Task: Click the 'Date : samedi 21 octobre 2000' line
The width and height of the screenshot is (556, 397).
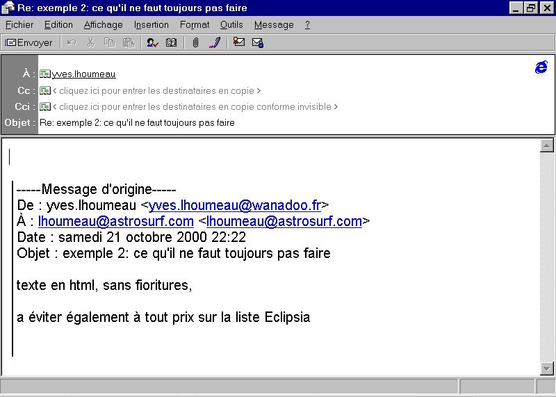Action: tap(131, 237)
